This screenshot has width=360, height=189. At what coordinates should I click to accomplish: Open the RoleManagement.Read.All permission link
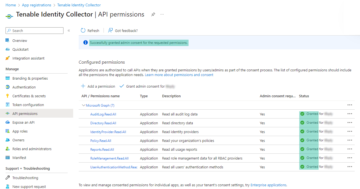109,158
